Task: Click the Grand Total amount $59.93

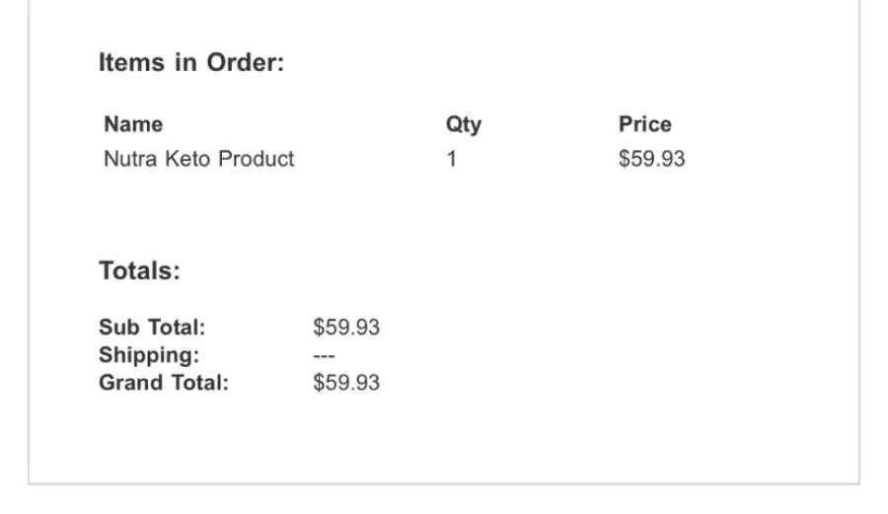Action: (346, 383)
